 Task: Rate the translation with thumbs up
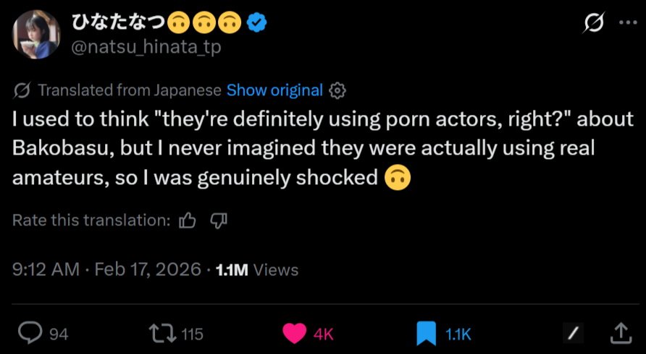coord(187,220)
